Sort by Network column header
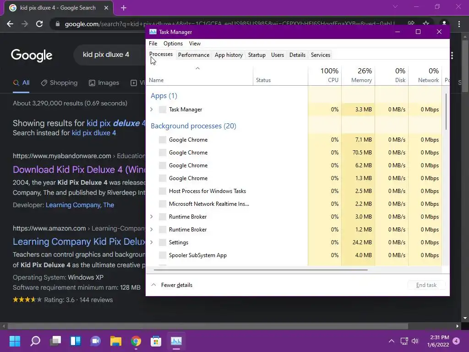This screenshot has width=469, height=352. pos(425,75)
